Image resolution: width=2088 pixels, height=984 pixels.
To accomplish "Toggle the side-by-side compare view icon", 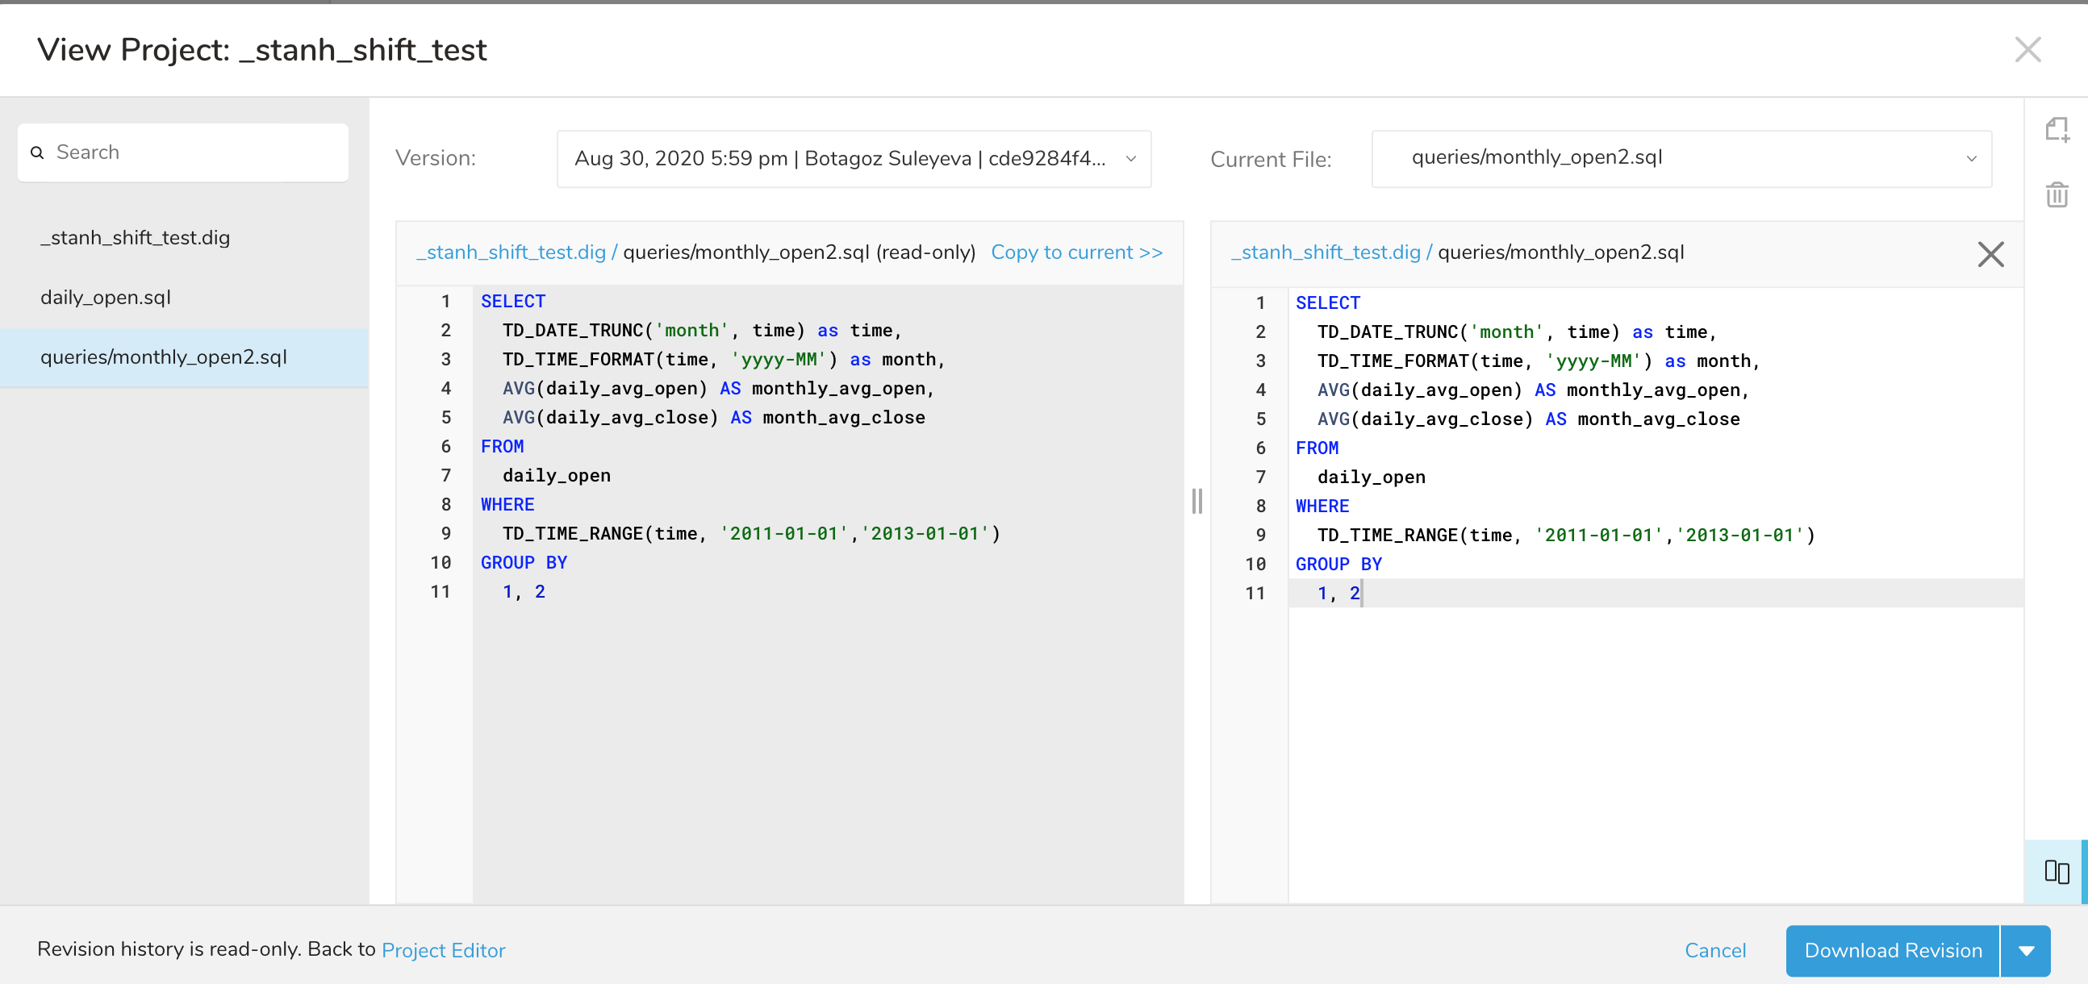I will 2057,872.
